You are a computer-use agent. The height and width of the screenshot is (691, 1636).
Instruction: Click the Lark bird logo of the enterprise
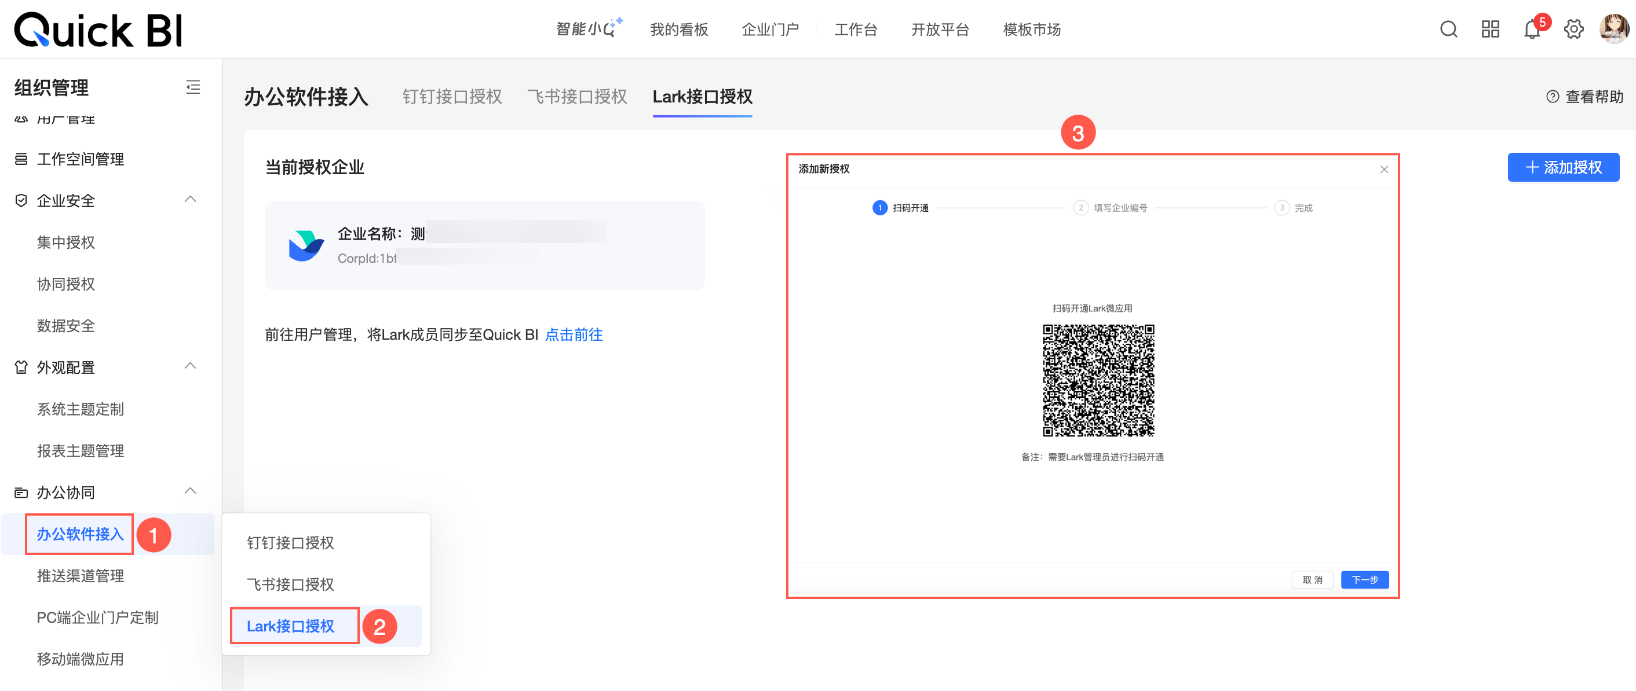(x=306, y=245)
